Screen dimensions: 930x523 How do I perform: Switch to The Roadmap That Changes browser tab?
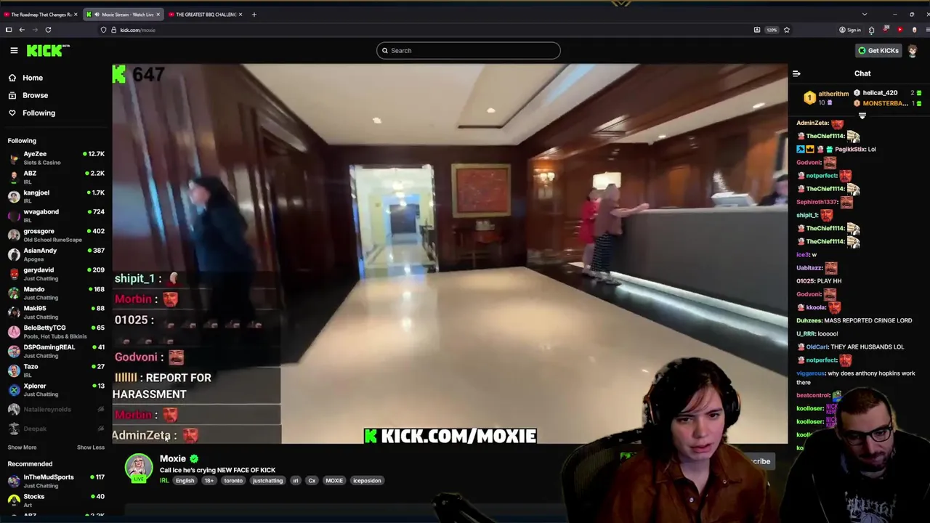[40, 15]
